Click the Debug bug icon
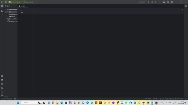Viewport: 188px width, 105px height. pyautogui.click(x=152, y=2)
